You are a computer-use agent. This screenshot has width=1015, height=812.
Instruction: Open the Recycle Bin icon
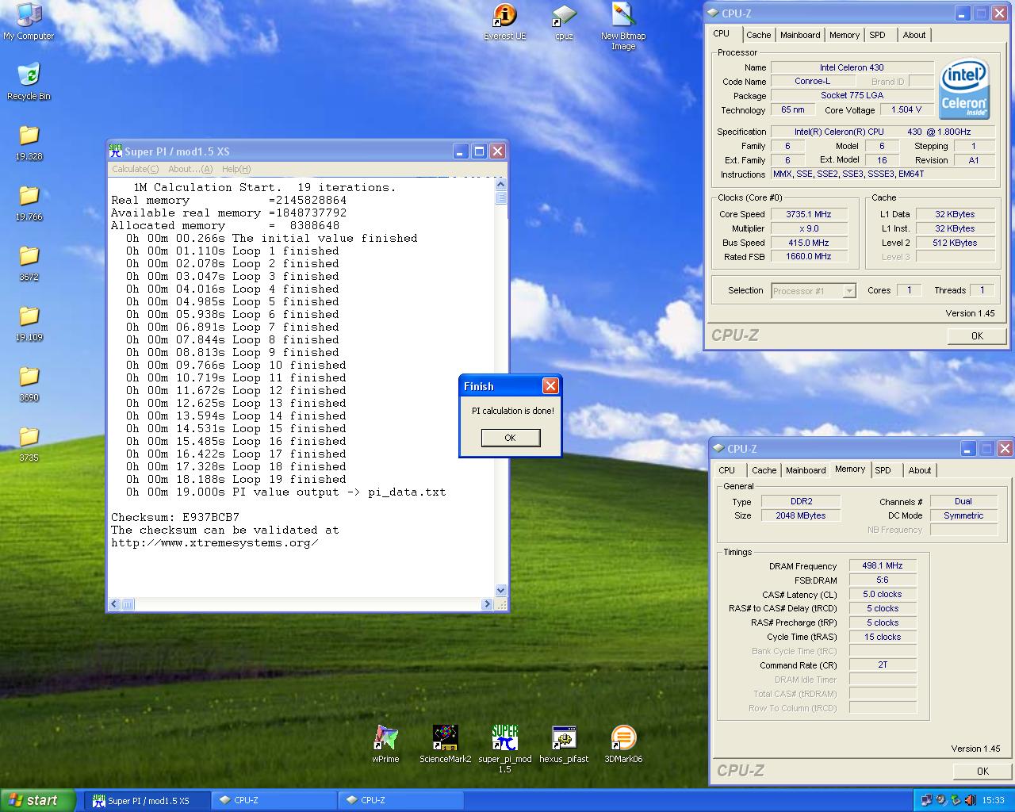(29, 81)
